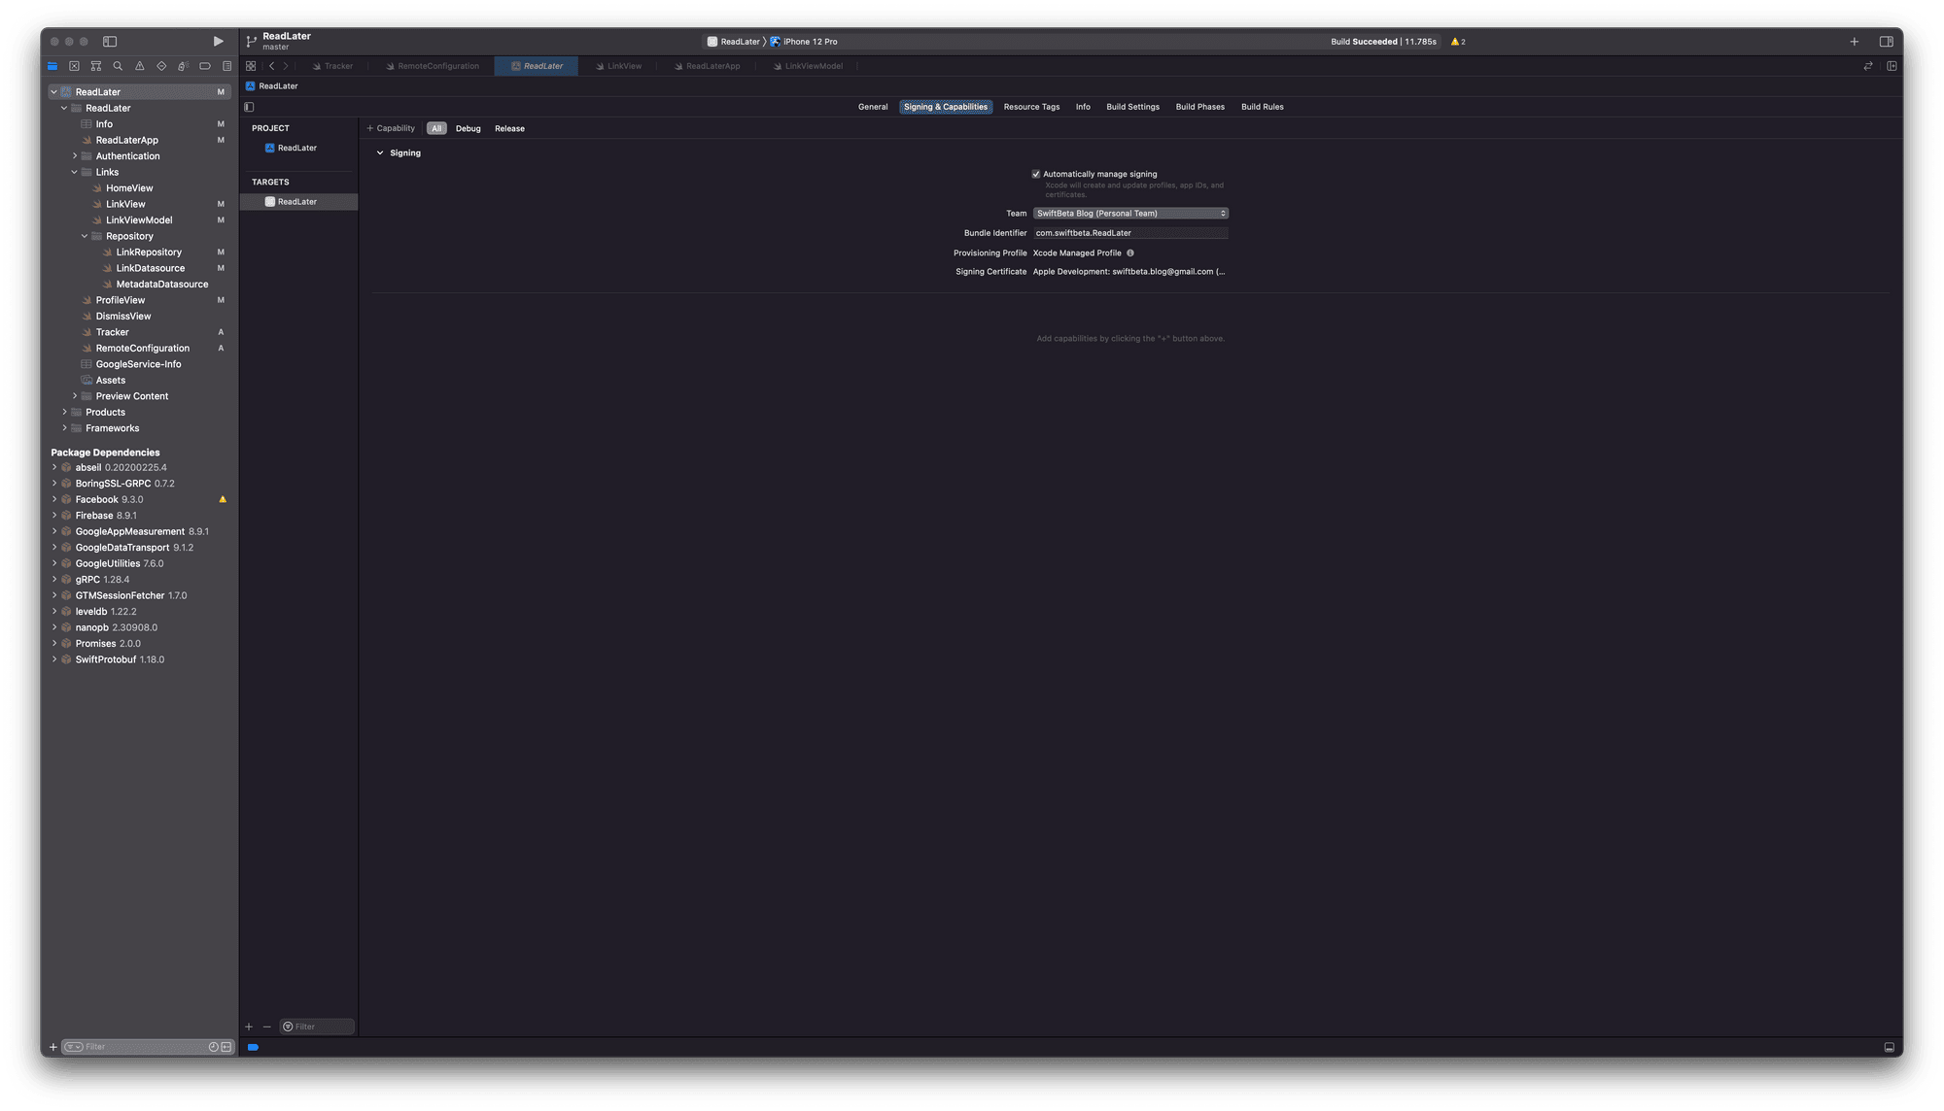Viewport: 1944px width, 1111px height.
Task: Choose the iPhone 12 Pro destination
Action: [804, 42]
